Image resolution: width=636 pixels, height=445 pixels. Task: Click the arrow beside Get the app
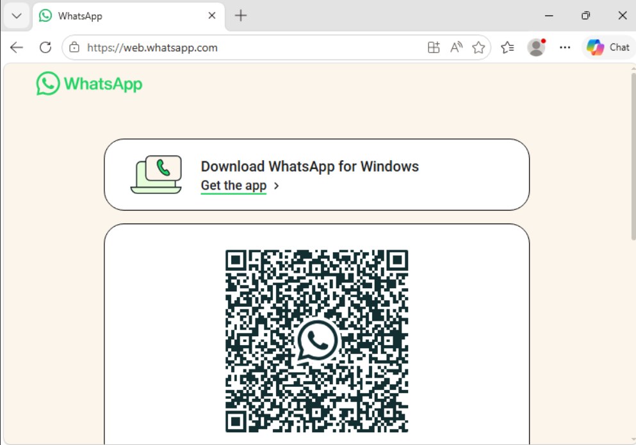(x=277, y=186)
